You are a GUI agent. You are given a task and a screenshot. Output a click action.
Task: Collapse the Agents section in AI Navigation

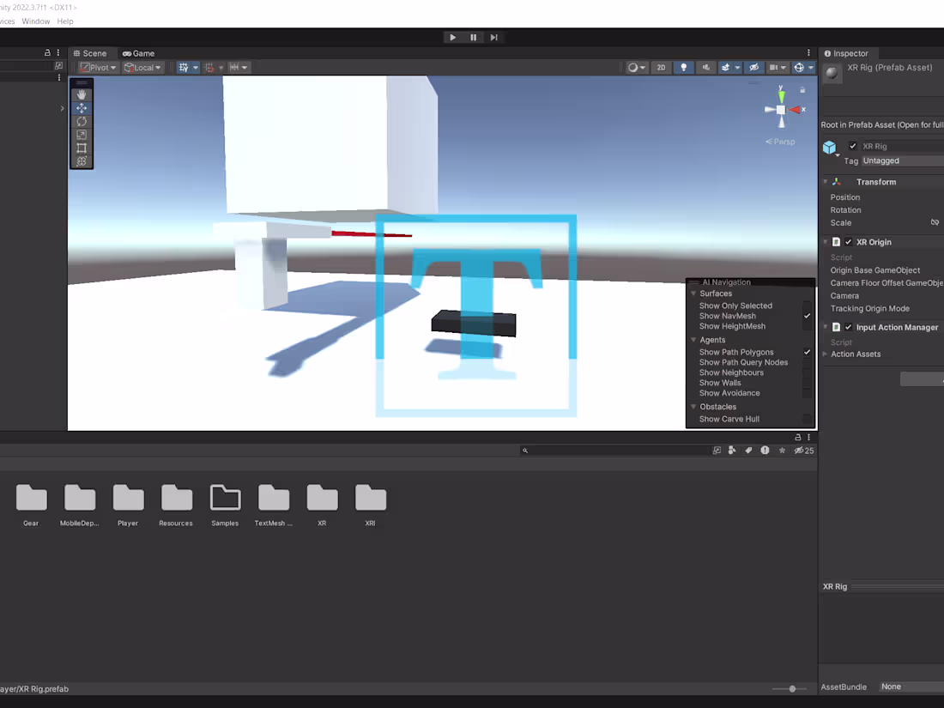coord(693,340)
